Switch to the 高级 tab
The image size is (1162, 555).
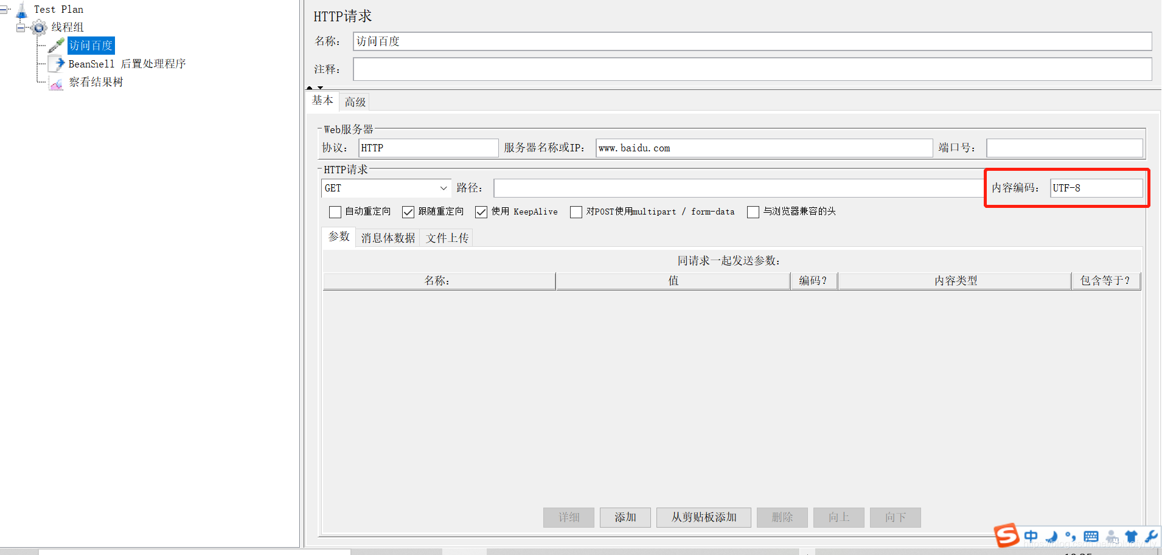(x=355, y=102)
